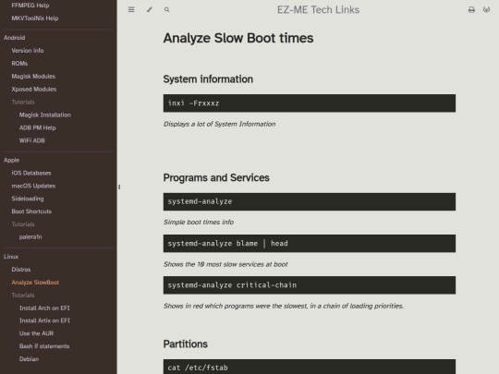
Task: Open WiFi ADB tutorial
Action: (x=32, y=140)
